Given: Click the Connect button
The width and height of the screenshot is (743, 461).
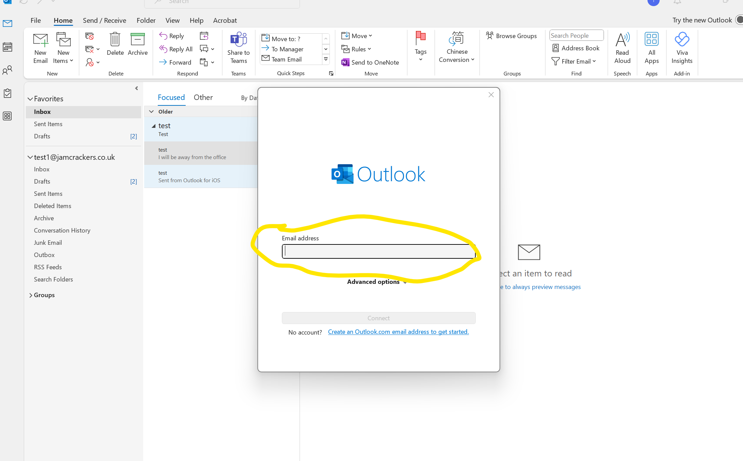Looking at the screenshot, I should (x=378, y=318).
